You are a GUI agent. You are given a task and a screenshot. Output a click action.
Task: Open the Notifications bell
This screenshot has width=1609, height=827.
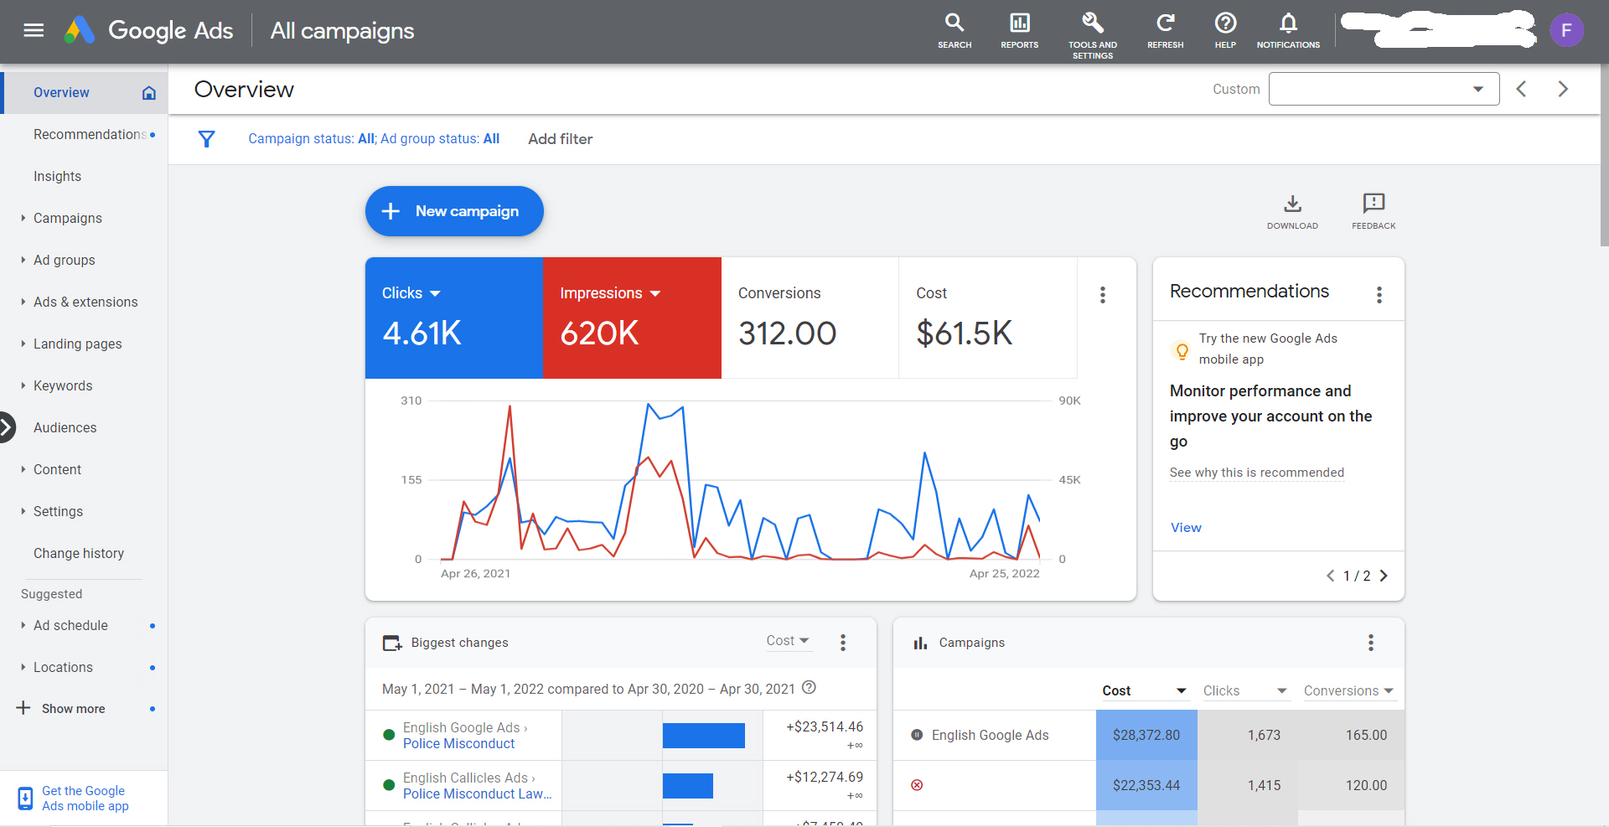[1288, 23]
